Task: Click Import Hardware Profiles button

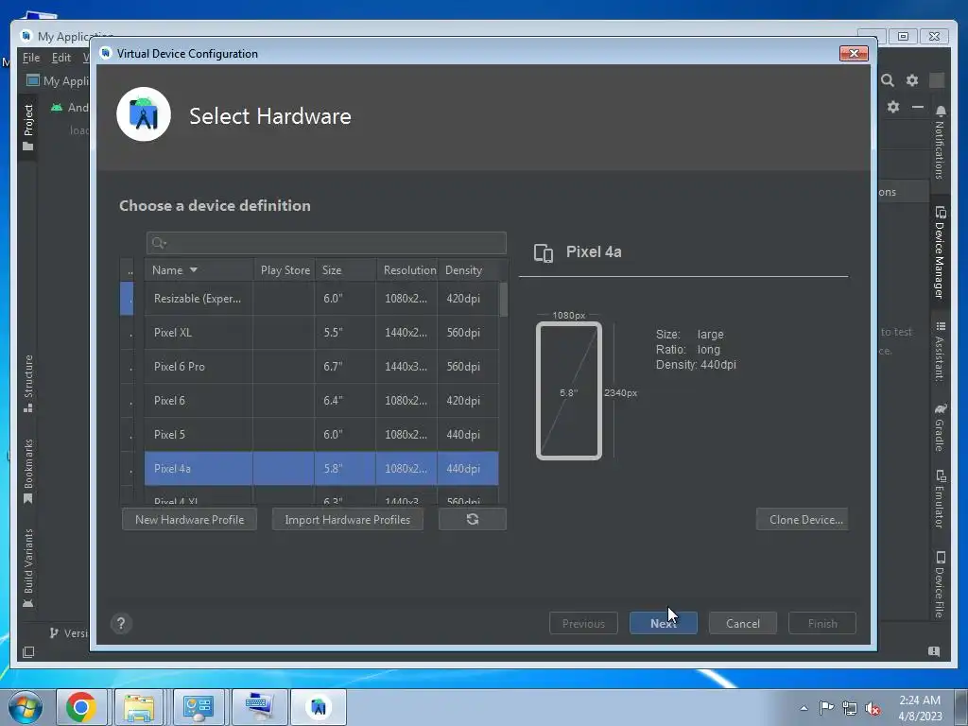Action: coord(348,519)
